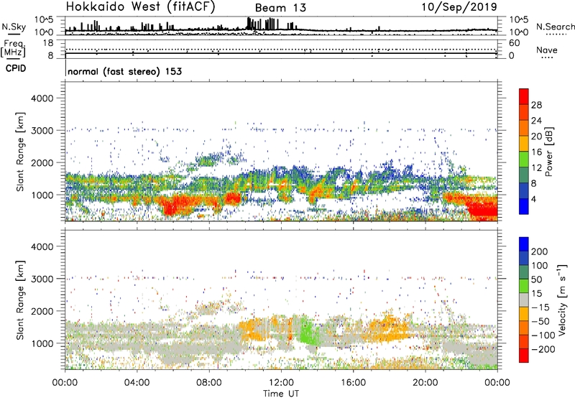This screenshot has height=398, width=575.
Task: Click the '1000' tick of the velocity panel
Action: (42, 344)
